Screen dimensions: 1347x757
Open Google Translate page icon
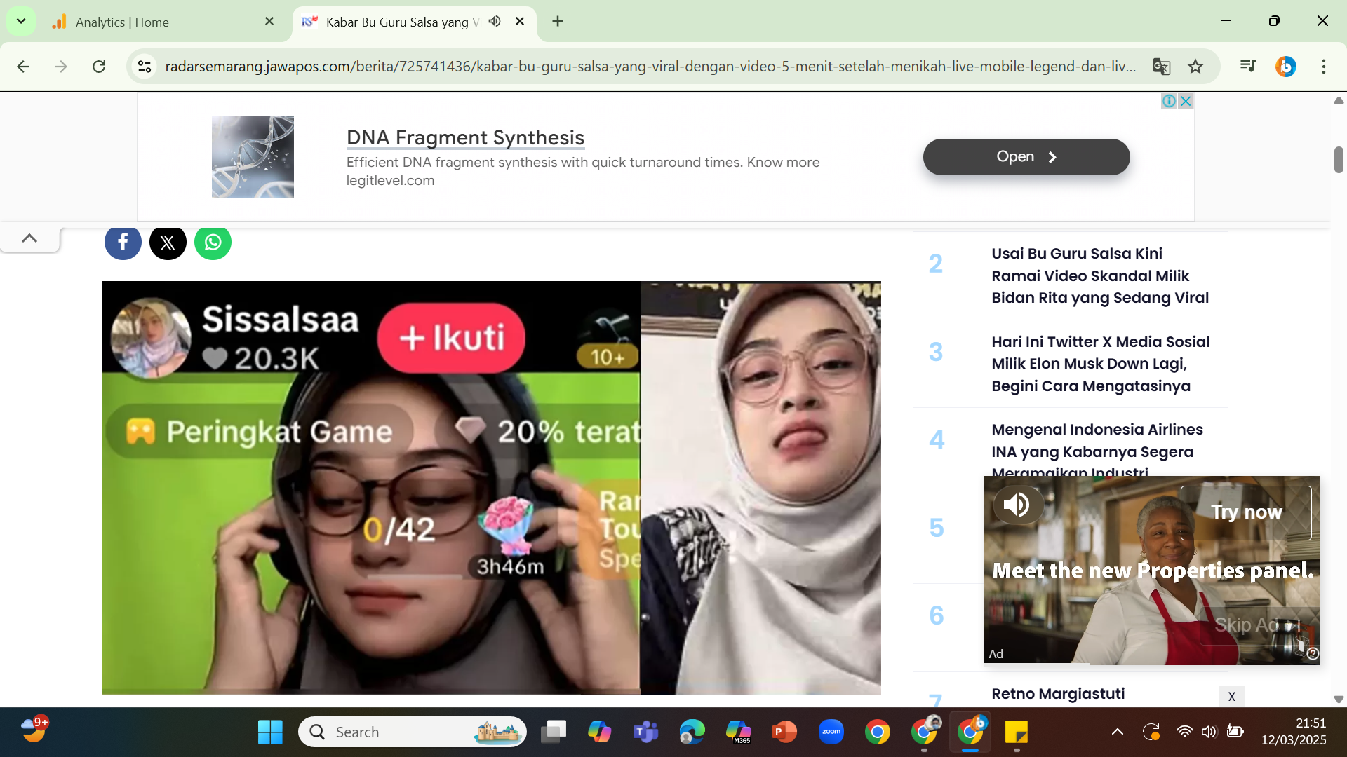[x=1161, y=67]
